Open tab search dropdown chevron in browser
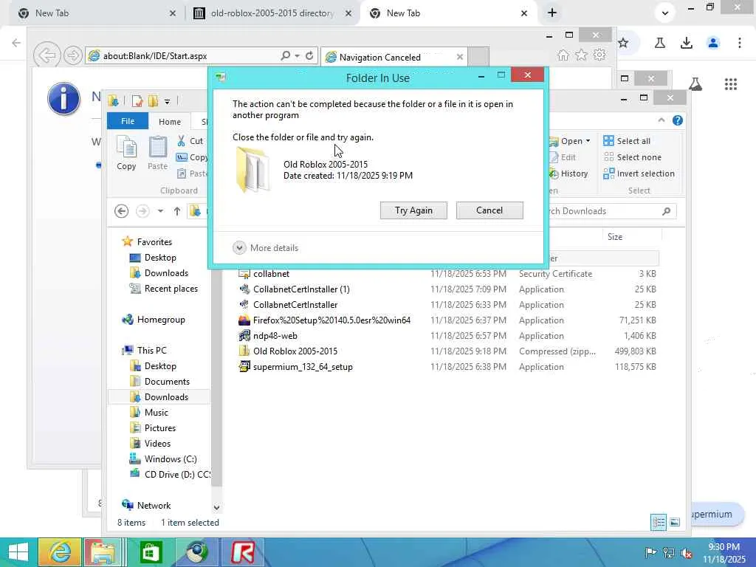 665,13
